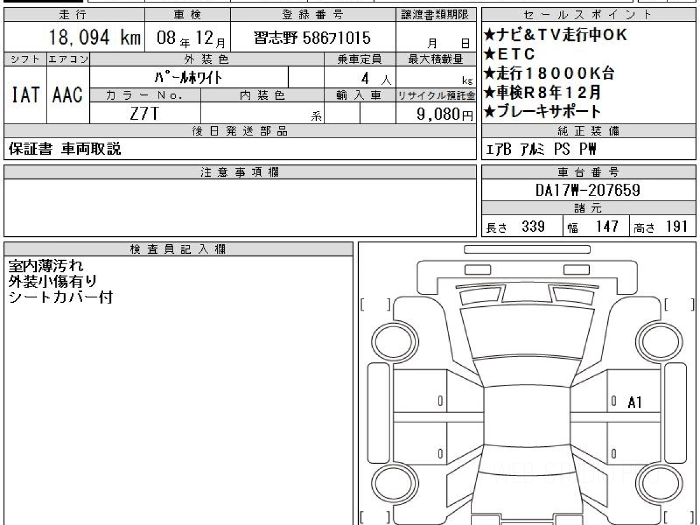700x525 pixels.
Task: Click the エアコン header cell
Action: pyautogui.click(x=68, y=59)
